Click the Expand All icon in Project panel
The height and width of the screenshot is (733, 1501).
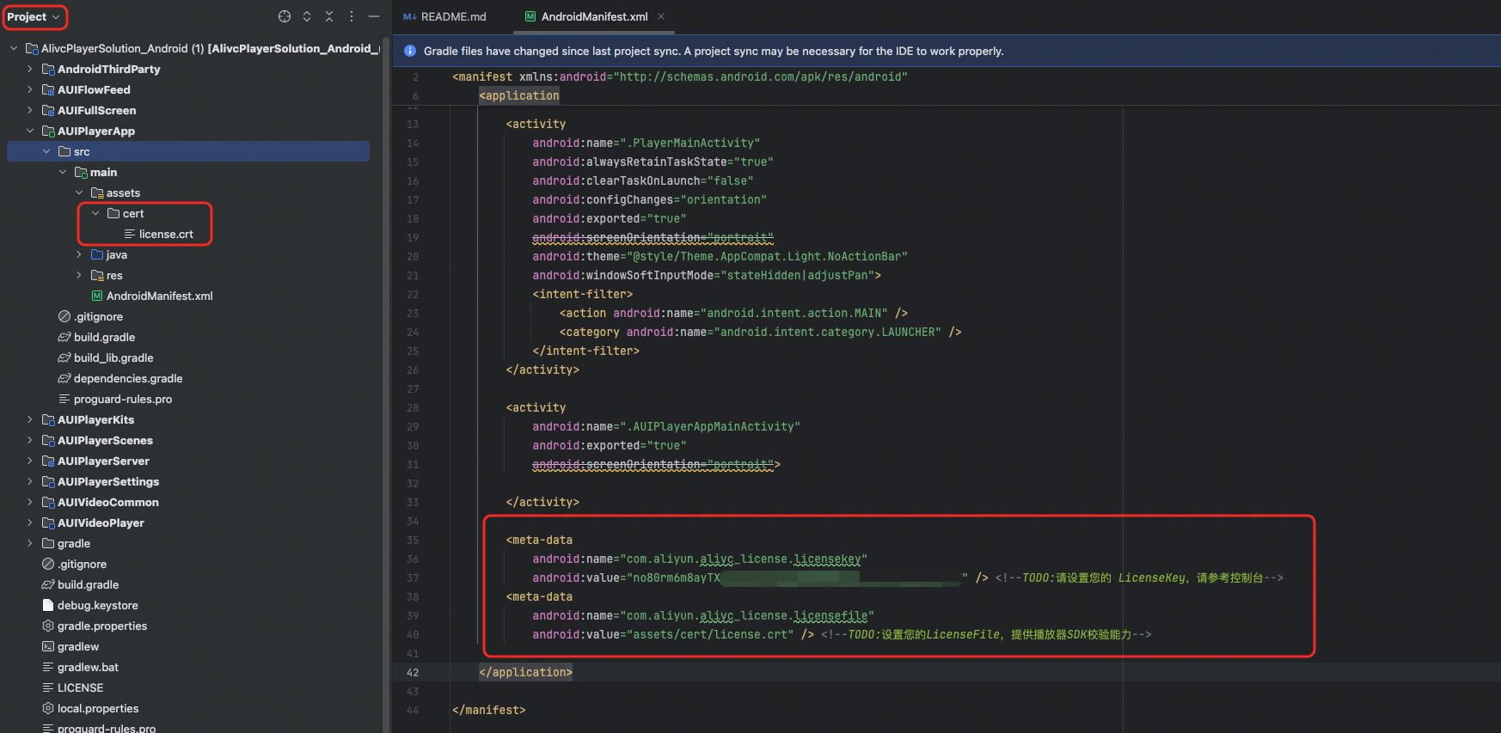point(307,16)
